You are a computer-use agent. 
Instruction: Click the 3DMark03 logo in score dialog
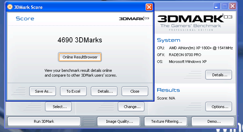(x=134, y=18)
